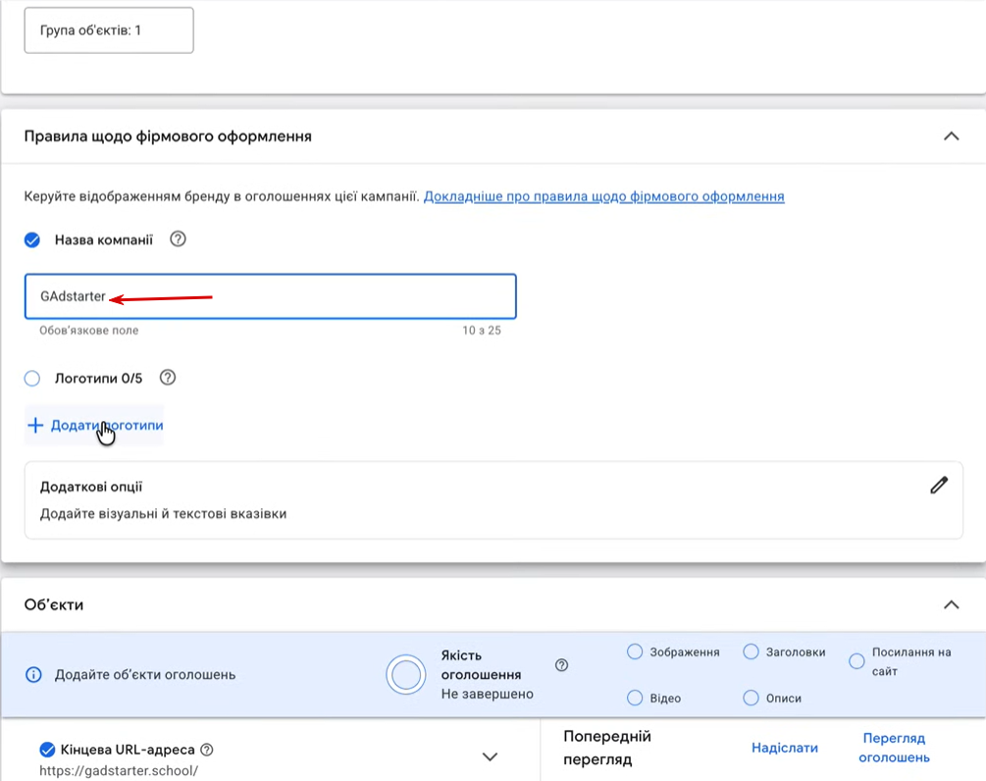Click the Група об'єктів: 1 box
Viewport: 986px width, 781px height.
tap(109, 30)
